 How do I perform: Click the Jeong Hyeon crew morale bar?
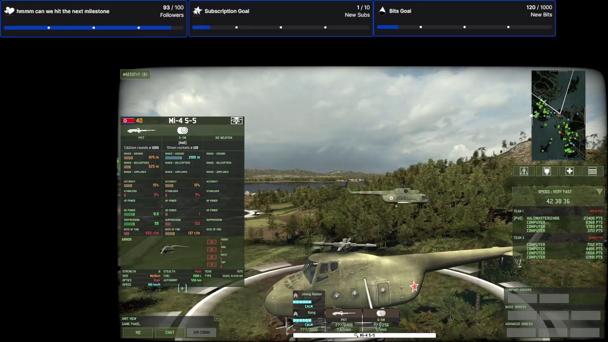303,302
